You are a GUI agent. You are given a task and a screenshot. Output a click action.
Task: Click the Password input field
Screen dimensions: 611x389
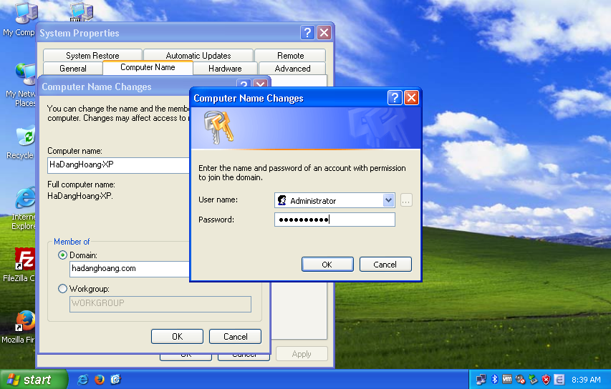335,220
